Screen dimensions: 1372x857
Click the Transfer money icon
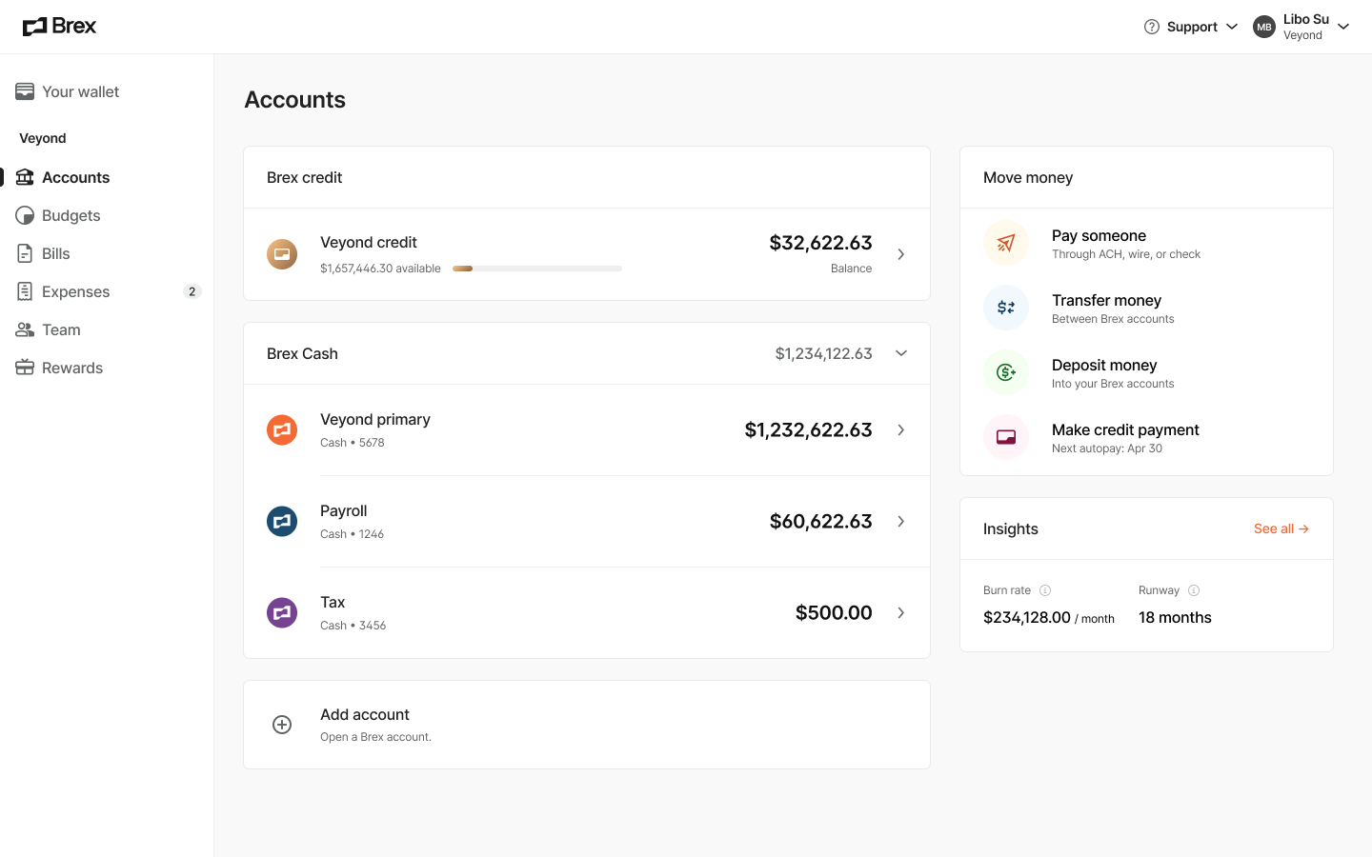tap(1006, 308)
